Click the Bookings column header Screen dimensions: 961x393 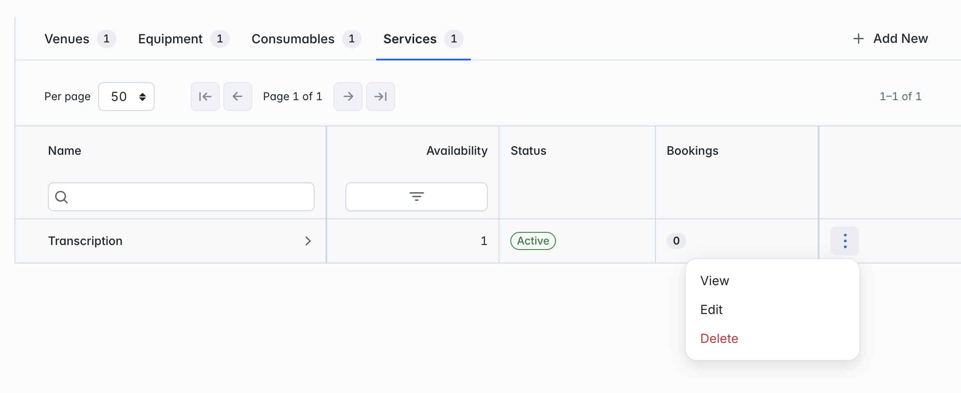[x=692, y=151]
